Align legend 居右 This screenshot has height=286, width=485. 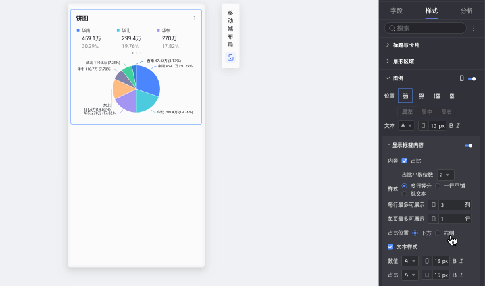(446, 112)
